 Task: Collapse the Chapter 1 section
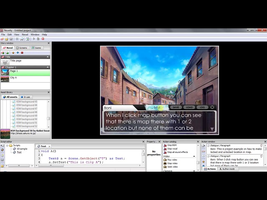coord(48,67)
